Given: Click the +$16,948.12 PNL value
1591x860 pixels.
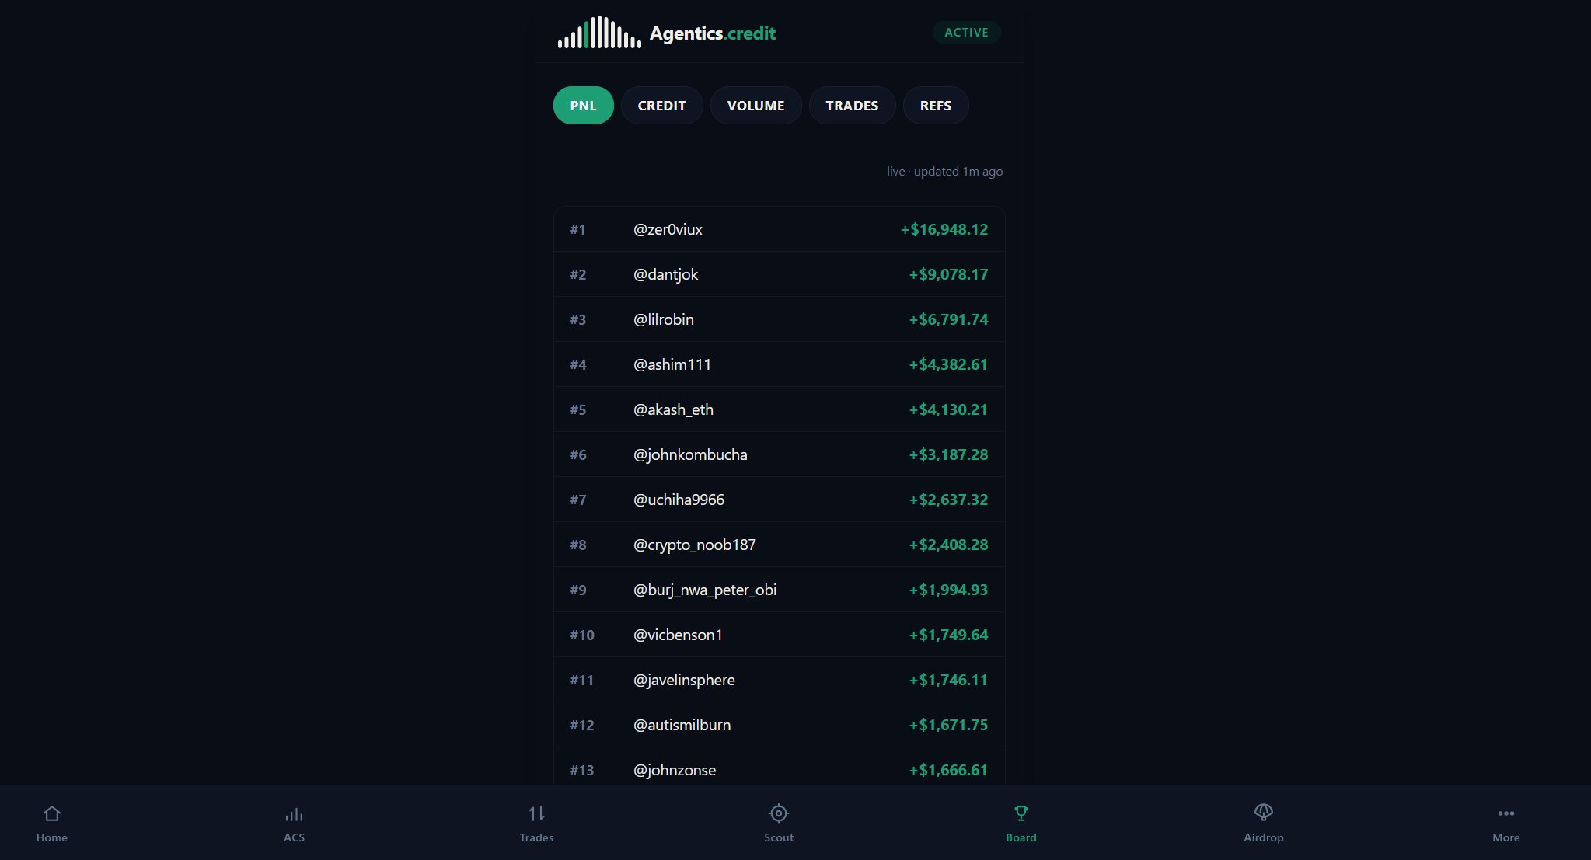Looking at the screenshot, I should (x=944, y=229).
